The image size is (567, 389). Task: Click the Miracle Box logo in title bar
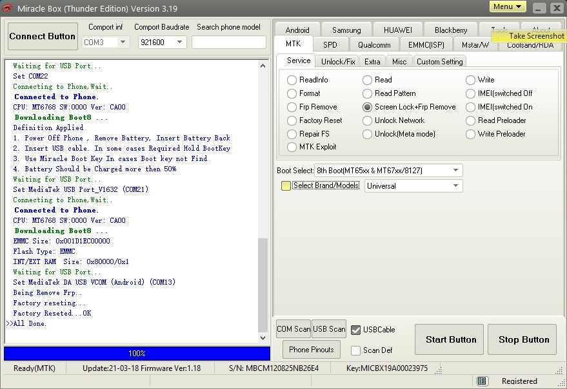click(x=7, y=8)
